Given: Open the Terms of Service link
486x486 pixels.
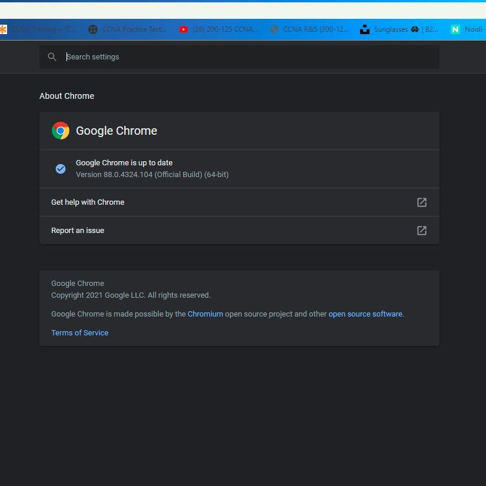Looking at the screenshot, I should tap(79, 332).
